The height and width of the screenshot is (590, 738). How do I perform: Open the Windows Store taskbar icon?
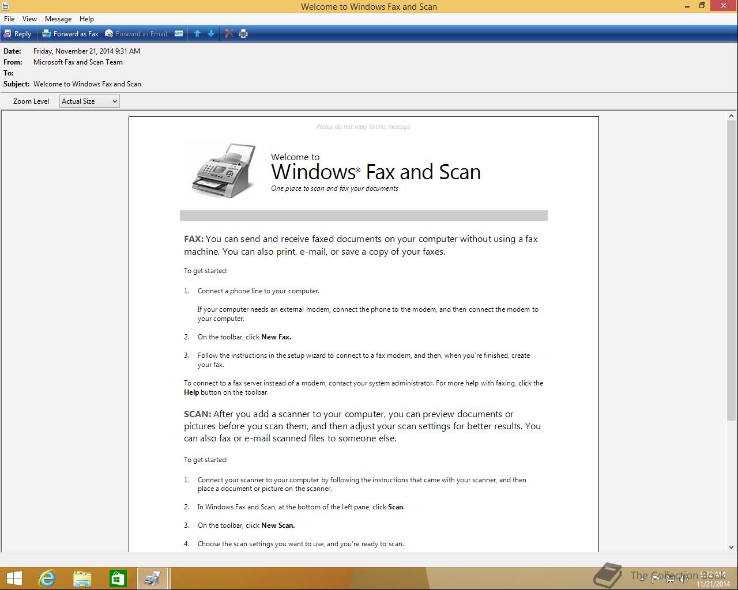point(118,578)
